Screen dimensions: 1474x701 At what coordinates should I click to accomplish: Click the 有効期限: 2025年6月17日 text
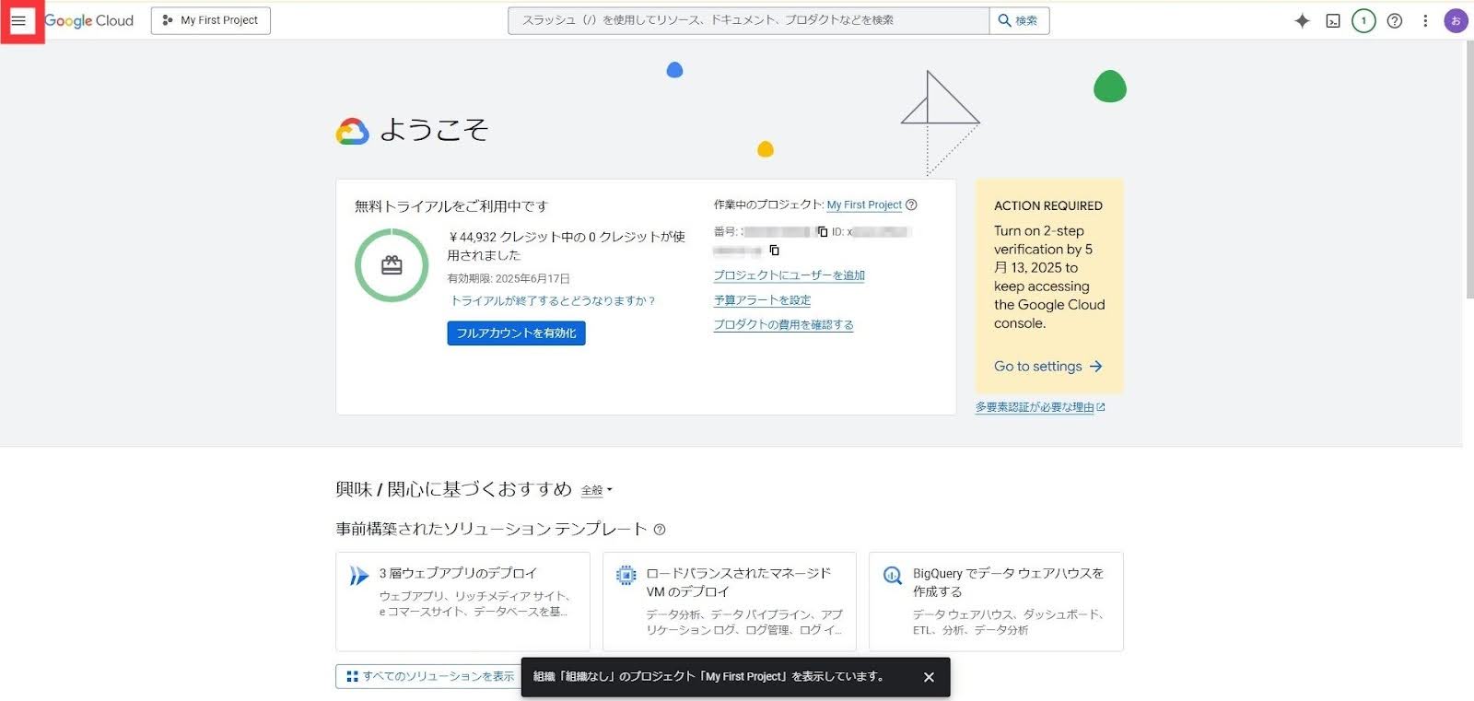(x=509, y=278)
